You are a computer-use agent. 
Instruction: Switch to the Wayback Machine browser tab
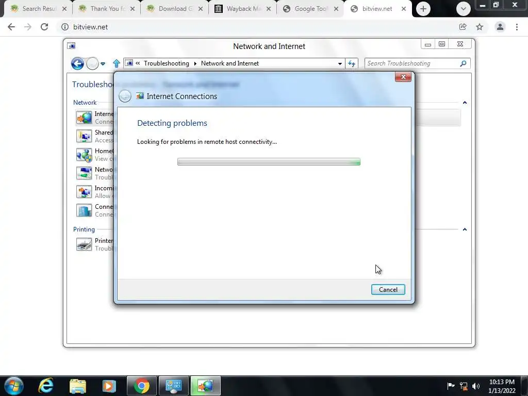coord(242,9)
